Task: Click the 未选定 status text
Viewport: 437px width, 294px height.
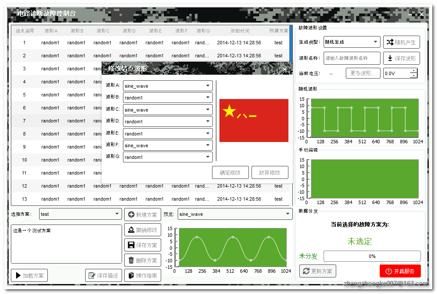Action: point(360,241)
